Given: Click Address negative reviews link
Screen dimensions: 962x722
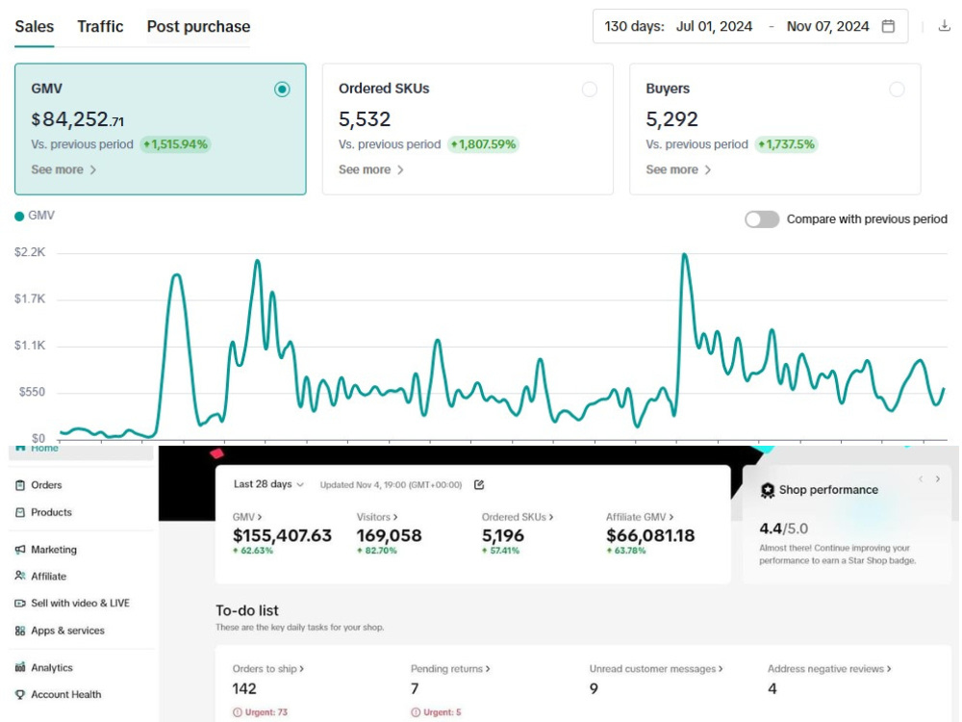Looking at the screenshot, I should pos(829,669).
